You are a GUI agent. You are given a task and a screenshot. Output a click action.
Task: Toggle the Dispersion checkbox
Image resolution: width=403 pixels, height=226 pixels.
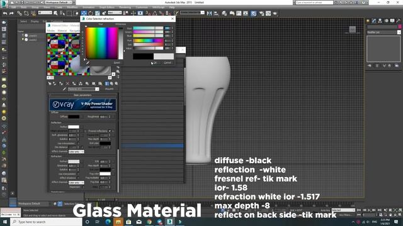[82, 187]
